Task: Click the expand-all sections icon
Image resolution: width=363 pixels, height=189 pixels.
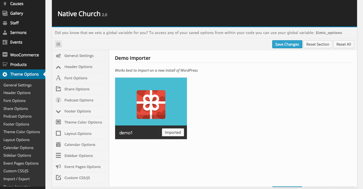Action: coord(58,44)
